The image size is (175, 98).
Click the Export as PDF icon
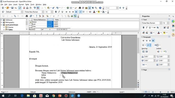tap(24, 8)
